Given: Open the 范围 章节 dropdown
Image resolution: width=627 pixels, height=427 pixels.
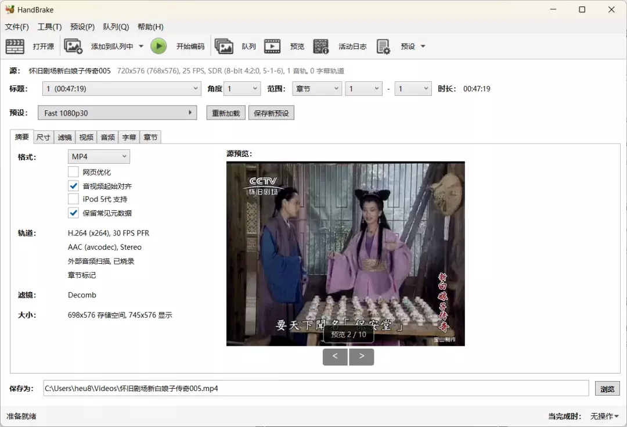Looking at the screenshot, I should pyautogui.click(x=316, y=89).
